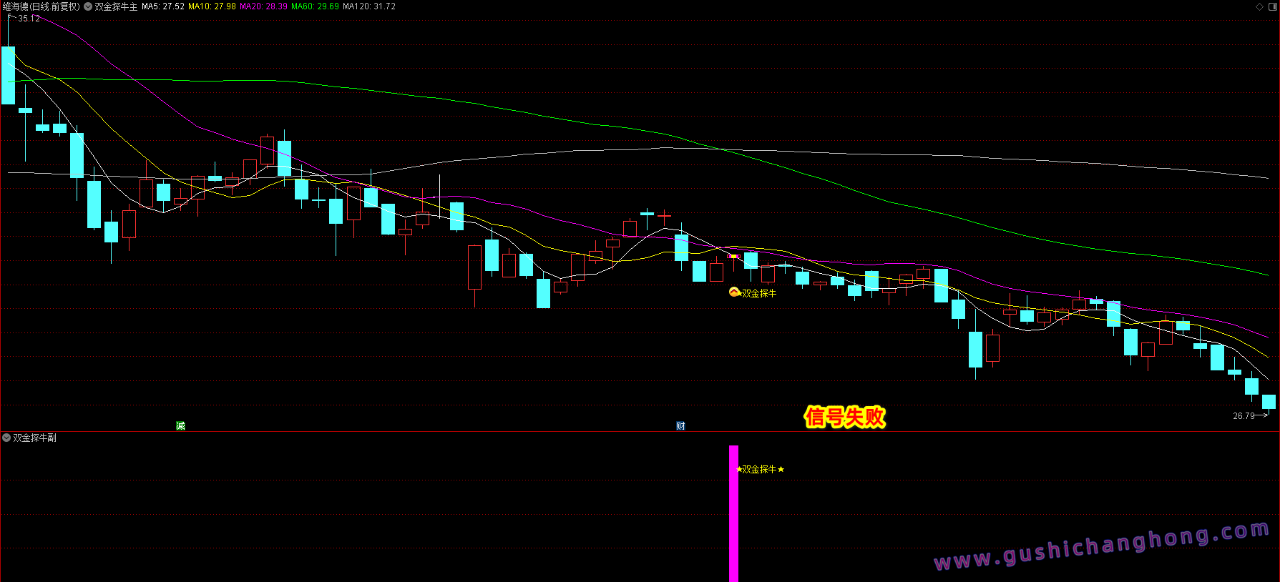This screenshot has width=1280, height=582.
Task: Open the 双金探牛主 indicator dropdown arrow
Action: click(88, 6)
